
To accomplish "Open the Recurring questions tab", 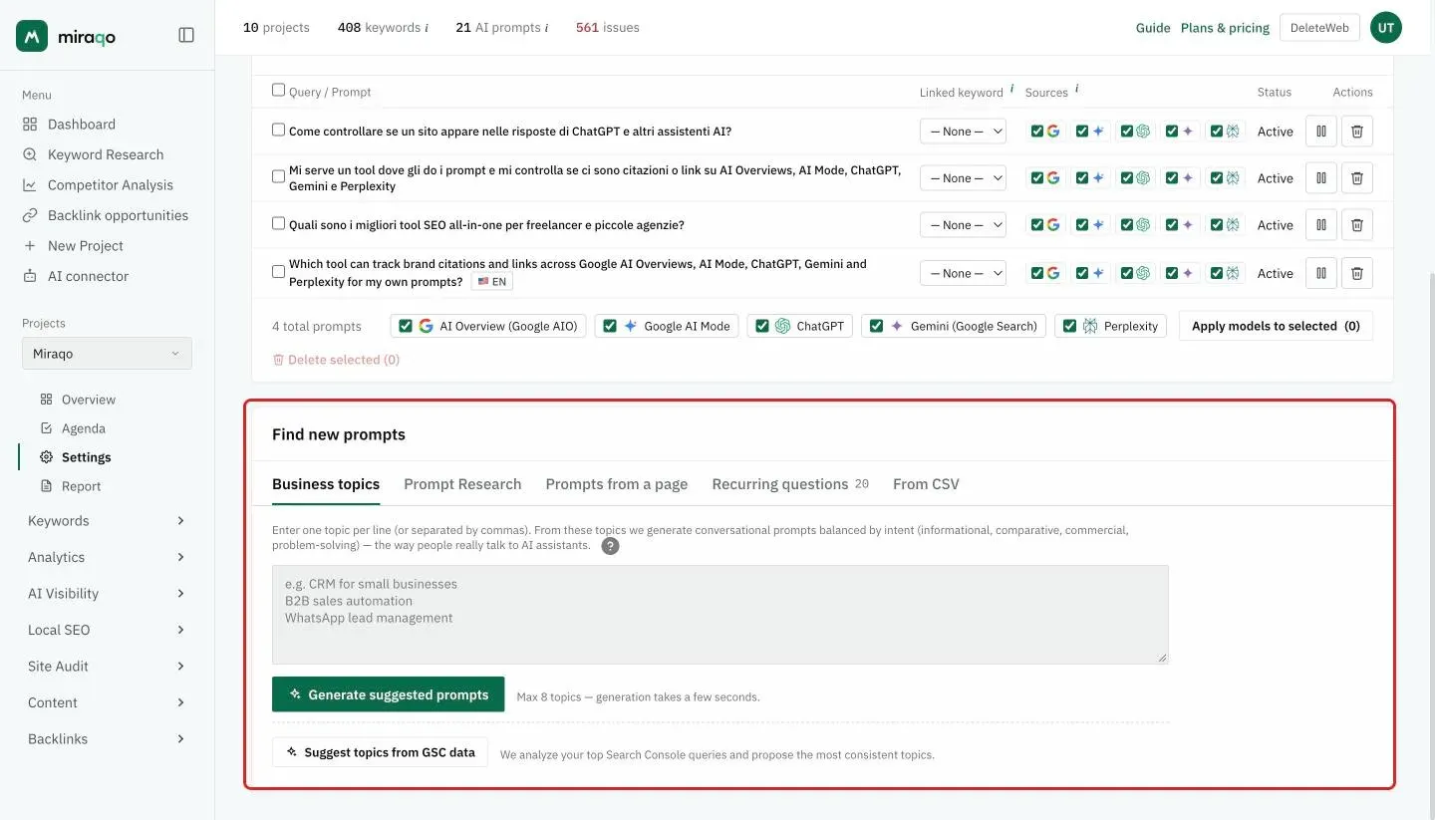I will point(790,484).
